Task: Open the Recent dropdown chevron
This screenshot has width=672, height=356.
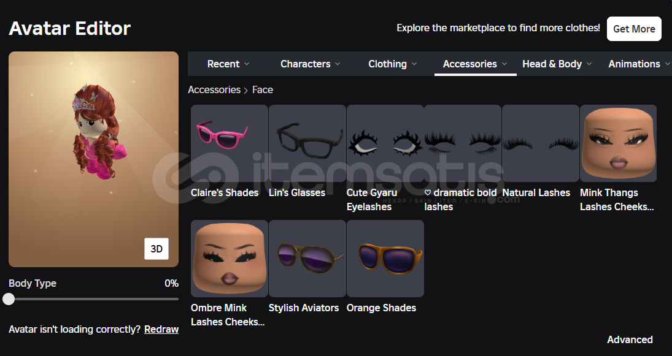Action: (x=247, y=64)
